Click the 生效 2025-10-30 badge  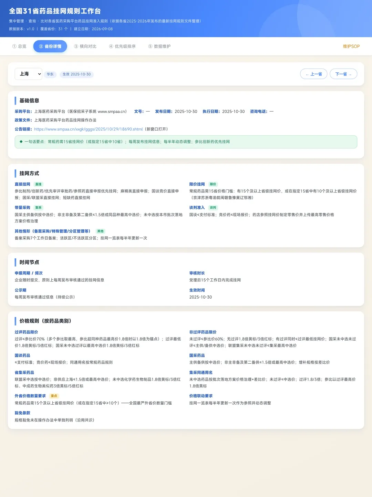click(77, 74)
